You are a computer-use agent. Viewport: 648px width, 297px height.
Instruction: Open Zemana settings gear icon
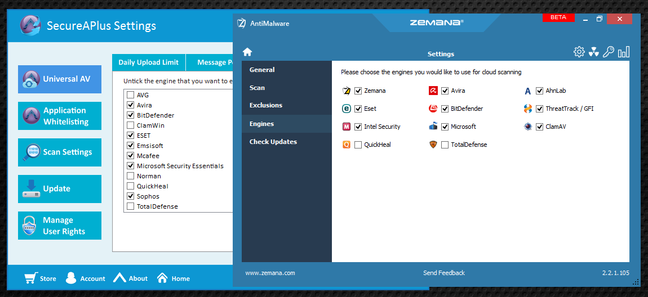click(x=579, y=52)
